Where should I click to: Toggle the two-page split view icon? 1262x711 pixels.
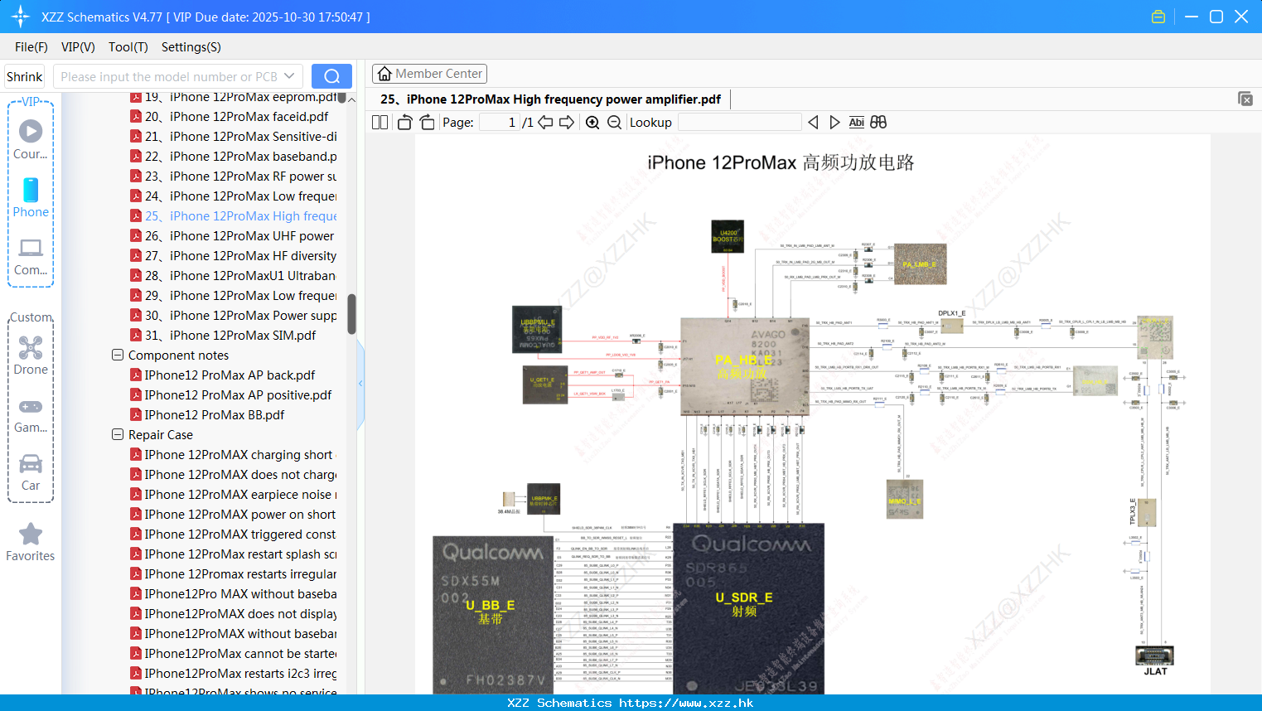[x=380, y=122]
